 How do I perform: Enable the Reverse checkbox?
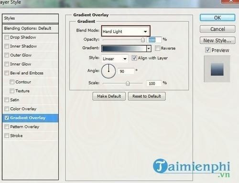tap(157, 48)
